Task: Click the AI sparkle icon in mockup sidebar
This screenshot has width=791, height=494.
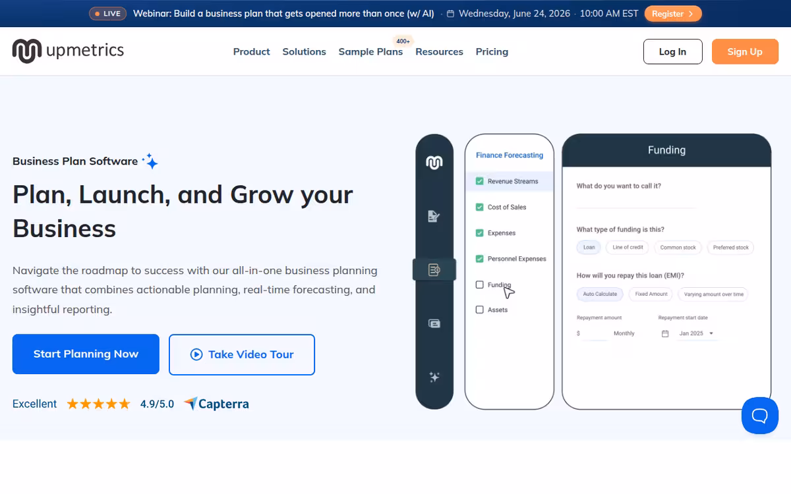Action: pos(434,377)
